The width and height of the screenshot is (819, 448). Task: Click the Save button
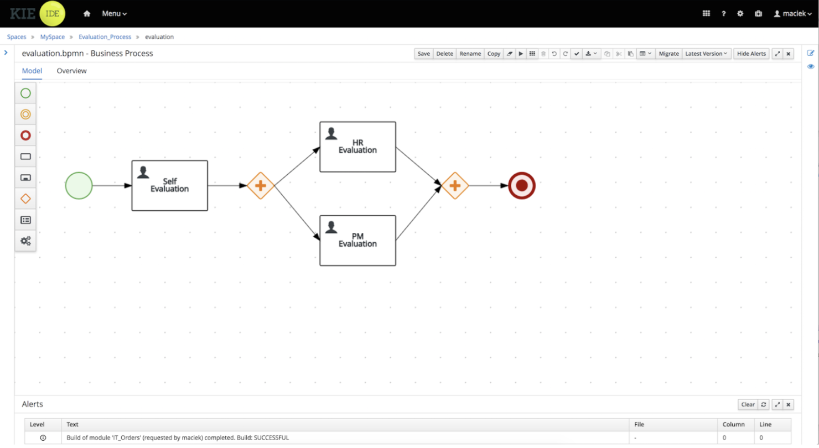(x=423, y=54)
